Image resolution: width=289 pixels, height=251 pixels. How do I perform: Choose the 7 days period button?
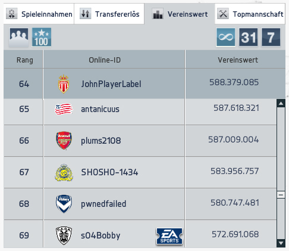point(271,37)
